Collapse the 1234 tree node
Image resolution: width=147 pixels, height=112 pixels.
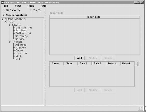tap(6, 22)
